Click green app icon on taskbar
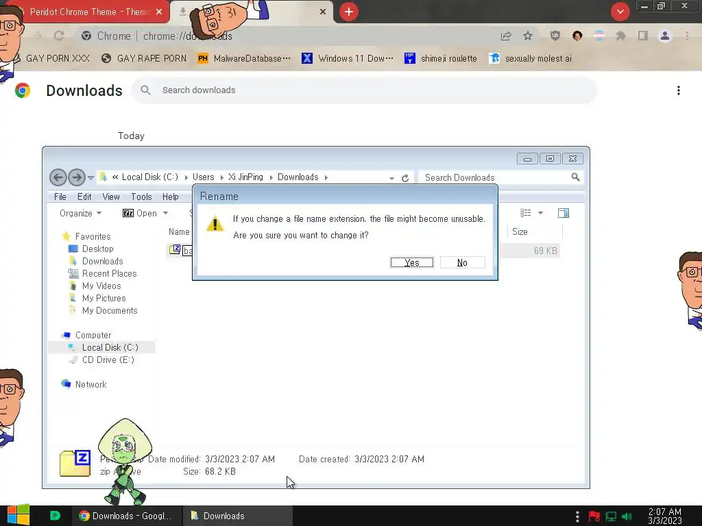 coord(55,516)
